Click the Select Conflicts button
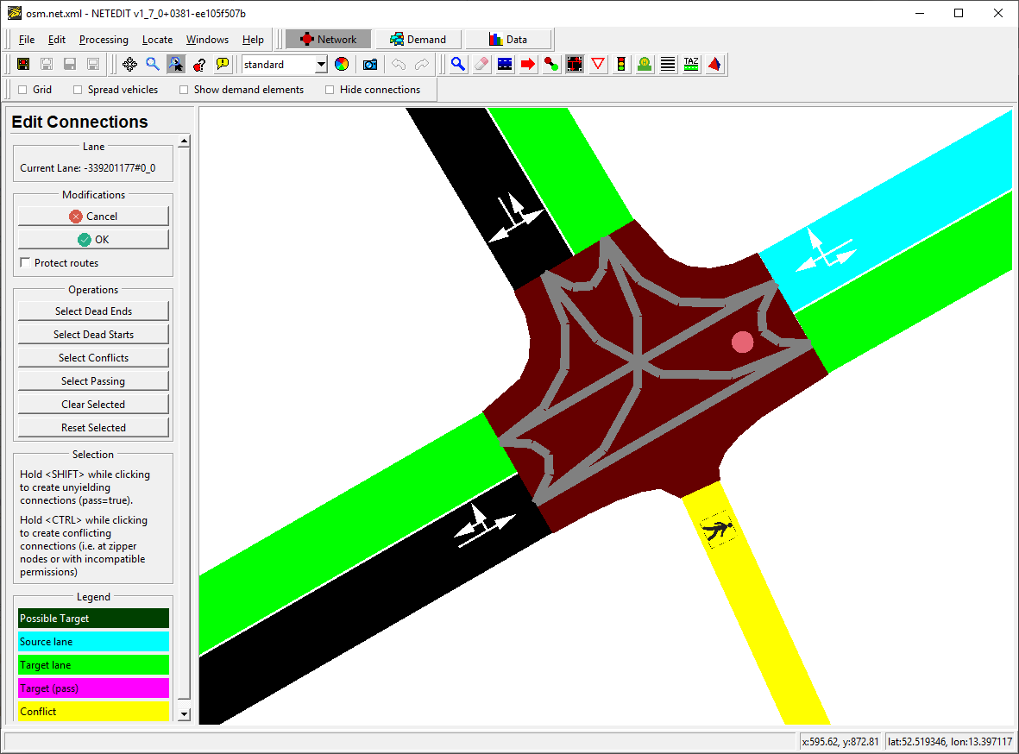 pos(93,357)
